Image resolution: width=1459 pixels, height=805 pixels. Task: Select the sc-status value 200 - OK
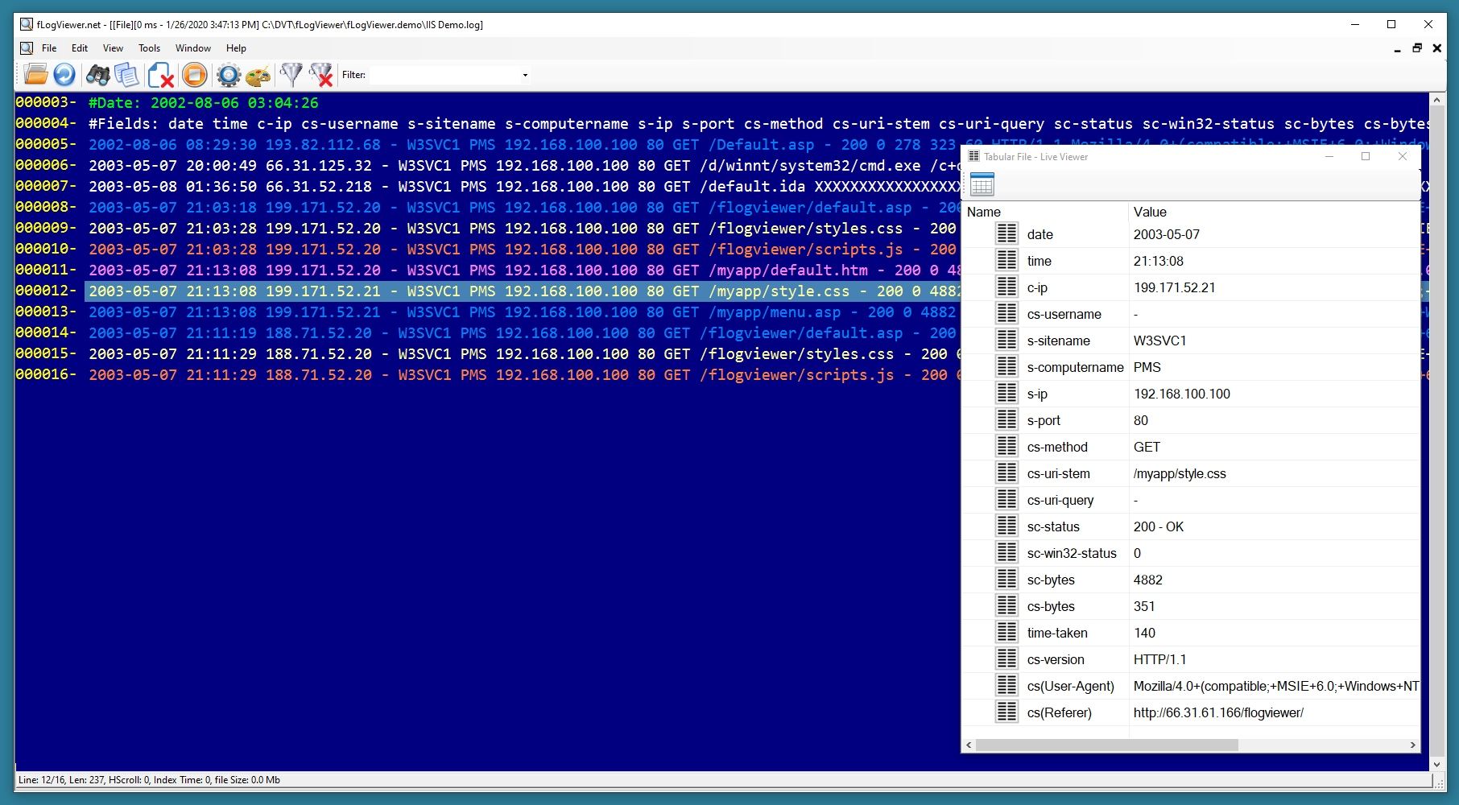[x=1158, y=526]
